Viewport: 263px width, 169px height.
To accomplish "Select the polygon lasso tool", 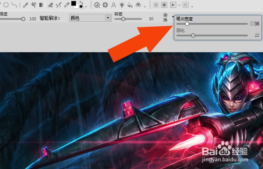I will point(6,5).
